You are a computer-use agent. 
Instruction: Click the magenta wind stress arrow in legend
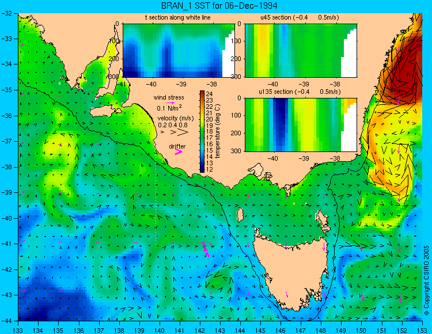tap(170, 103)
